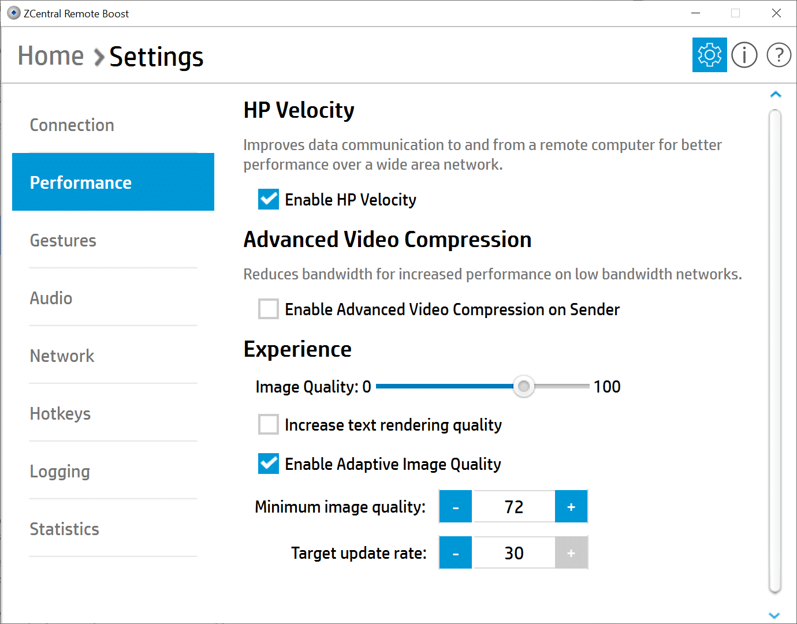Click the scroll-up chevron arrow
Screen dimensions: 797x624
coord(776,94)
